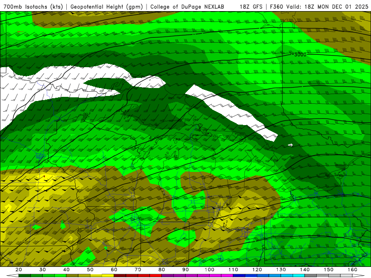Click the colorbar label "150"
The width and height of the screenshot is (371, 278).
coord(329,270)
